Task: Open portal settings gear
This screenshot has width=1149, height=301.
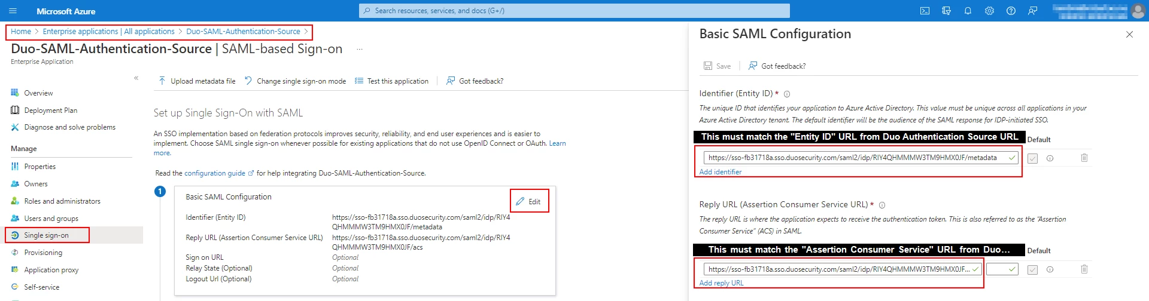Action: tap(989, 11)
